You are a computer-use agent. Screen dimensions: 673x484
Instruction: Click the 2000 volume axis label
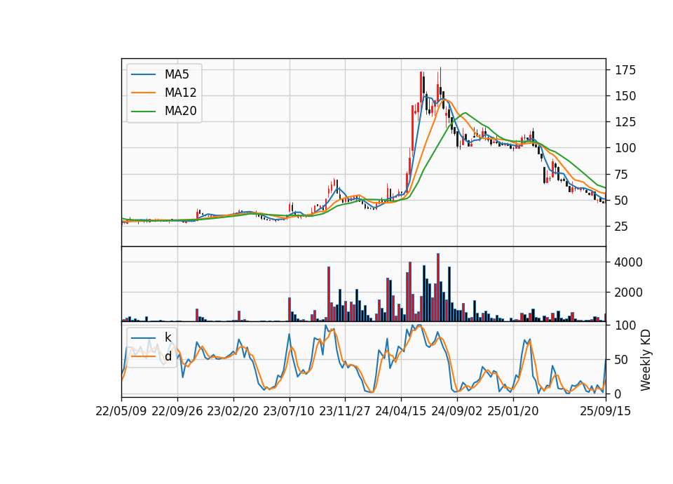tap(628, 293)
